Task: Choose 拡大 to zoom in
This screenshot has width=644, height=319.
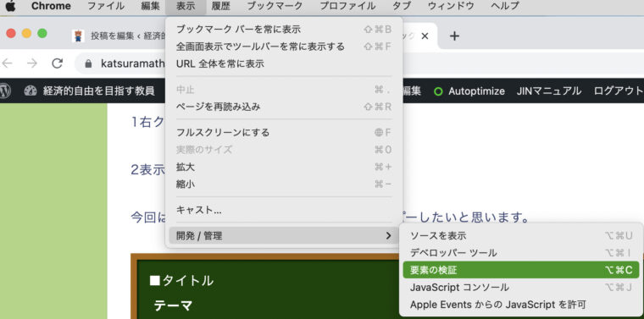Action: pyautogui.click(x=284, y=167)
